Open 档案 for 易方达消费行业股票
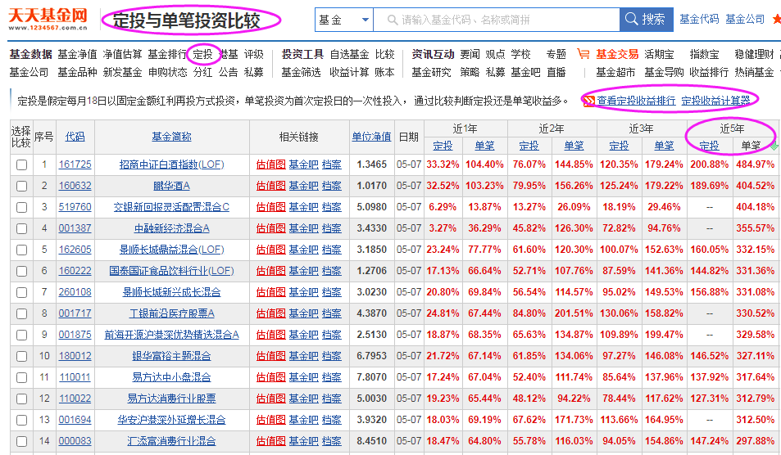The width and height of the screenshot is (781, 455). 332,399
